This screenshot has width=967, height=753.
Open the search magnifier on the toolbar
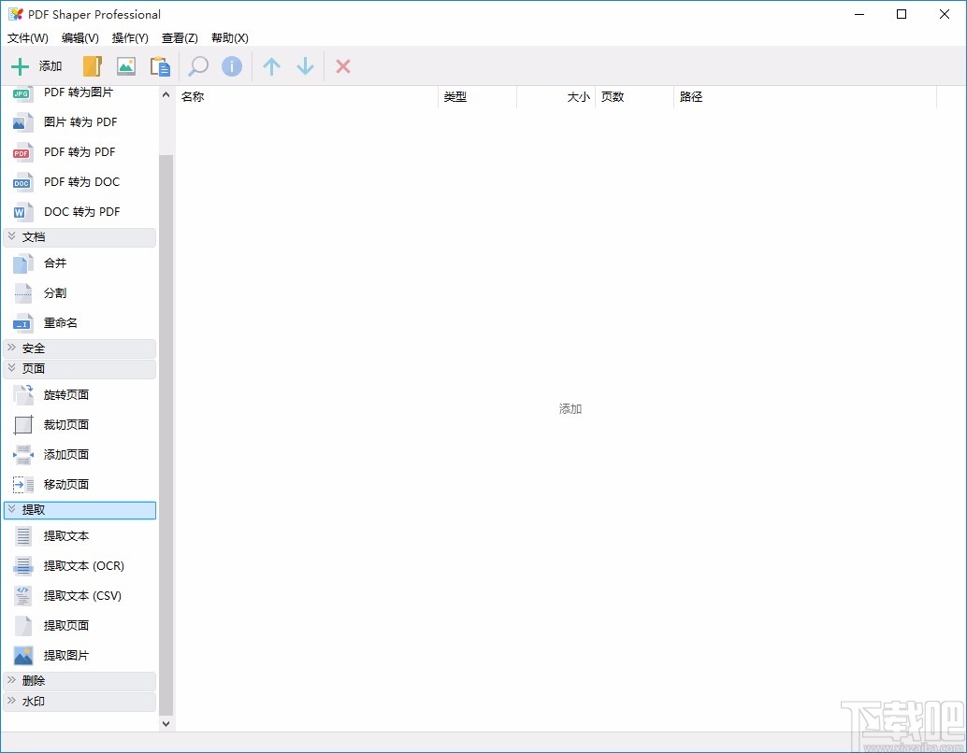coord(196,65)
